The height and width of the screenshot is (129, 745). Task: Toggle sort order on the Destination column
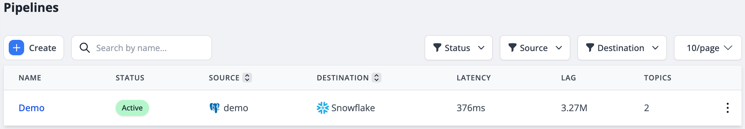click(377, 78)
